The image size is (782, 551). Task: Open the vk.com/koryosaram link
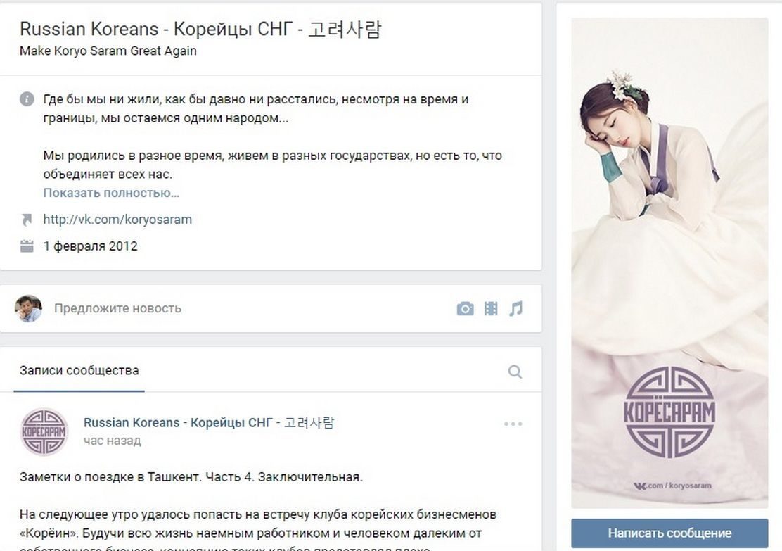coord(117,219)
